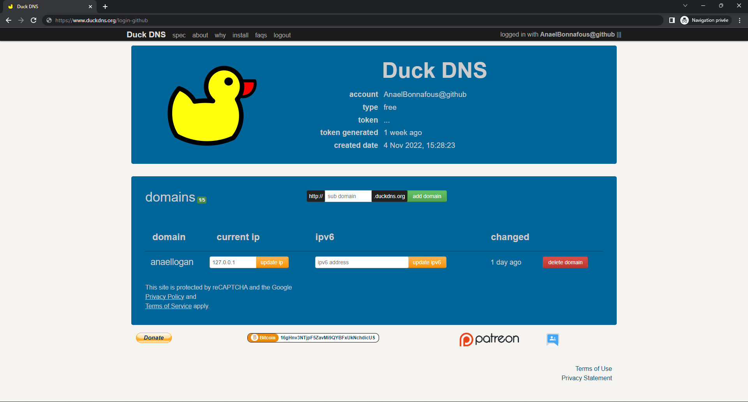The width and height of the screenshot is (748, 402).
Task: Click the browser back arrow
Action: pyautogui.click(x=9, y=20)
